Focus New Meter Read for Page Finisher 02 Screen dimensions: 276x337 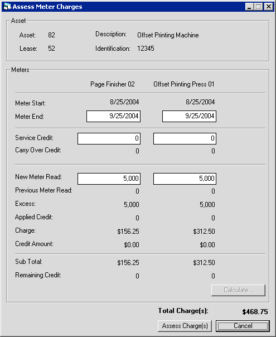(109, 179)
